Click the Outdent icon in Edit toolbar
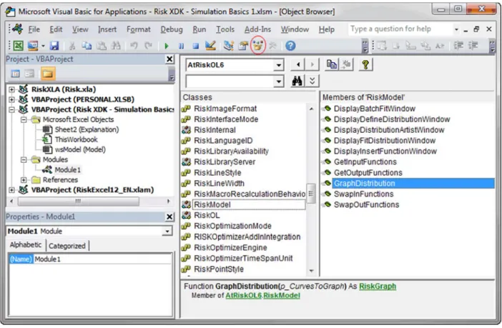This screenshot has width=502, height=328. (473, 46)
